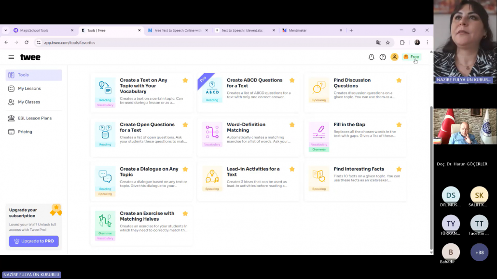Screen dimensions: 497x279
Task: Unfavorite Create ABCD Questions for a Text
Action: point(292,80)
